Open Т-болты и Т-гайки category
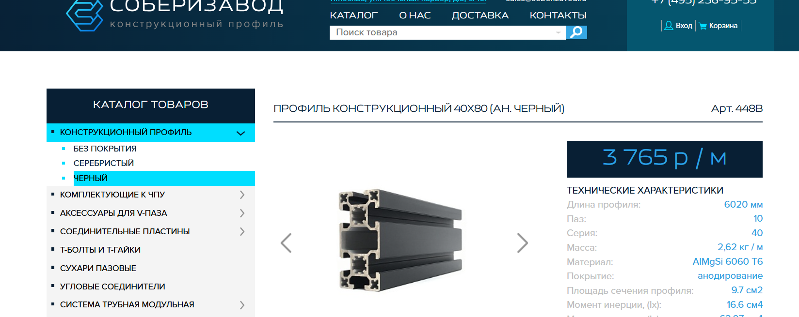This screenshot has width=799, height=317. pyautogui.click(x=100, y=250)
